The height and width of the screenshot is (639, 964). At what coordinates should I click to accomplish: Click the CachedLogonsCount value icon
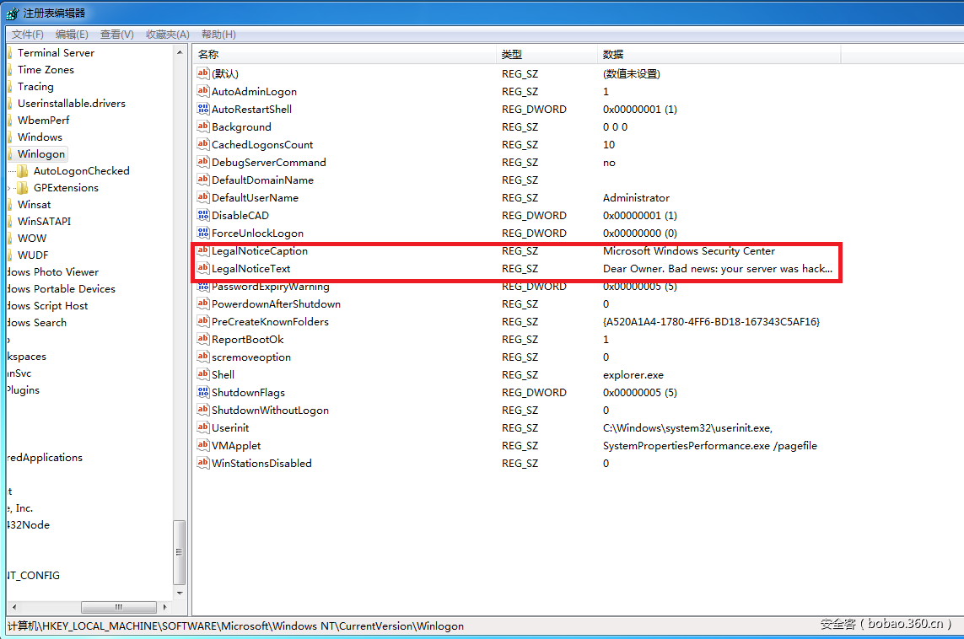pos(203,144)
